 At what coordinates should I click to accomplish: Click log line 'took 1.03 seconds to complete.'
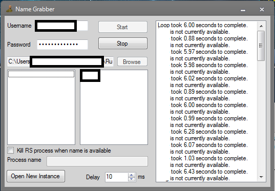[209, 159]
